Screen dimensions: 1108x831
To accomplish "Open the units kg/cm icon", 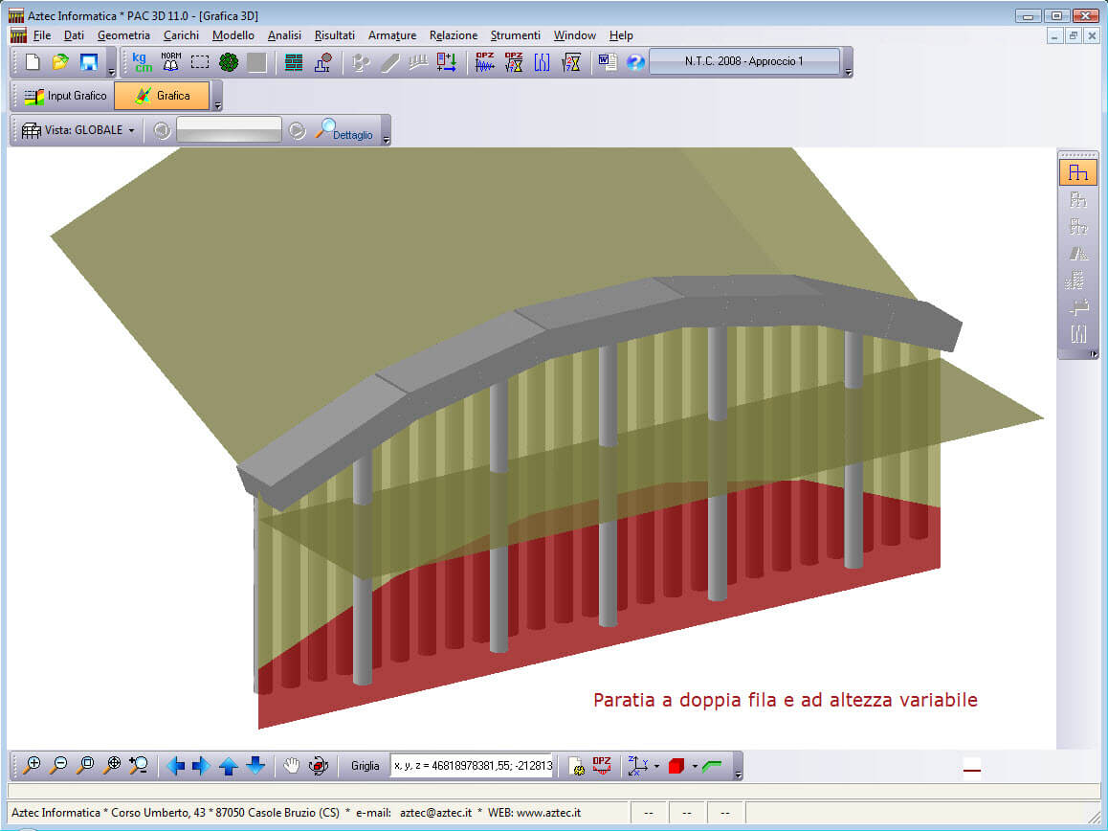I will click(x=143, y=62).
